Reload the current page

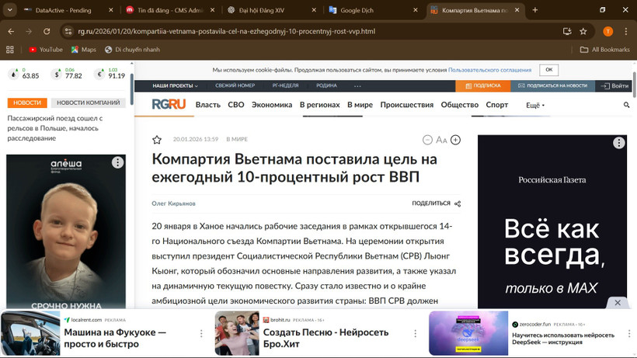click(x=47, y=31)
